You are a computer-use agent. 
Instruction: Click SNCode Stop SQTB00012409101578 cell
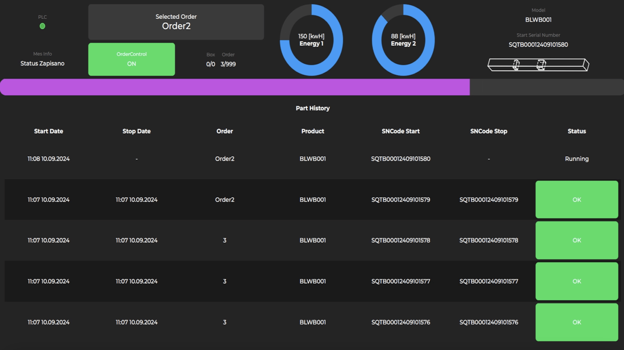(x=489, y=240)
